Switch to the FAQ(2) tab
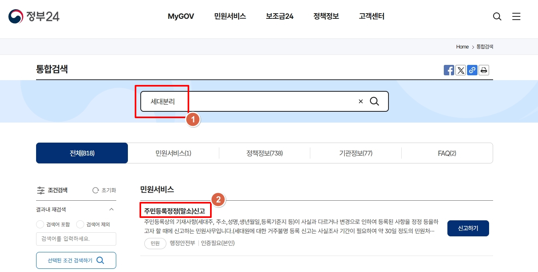Screen dimensions: 538x272 (x=447, y=153)
